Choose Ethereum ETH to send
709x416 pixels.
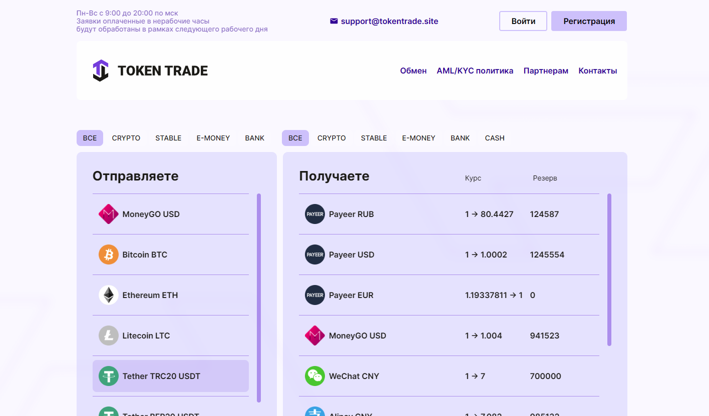[x=171, y=295]
